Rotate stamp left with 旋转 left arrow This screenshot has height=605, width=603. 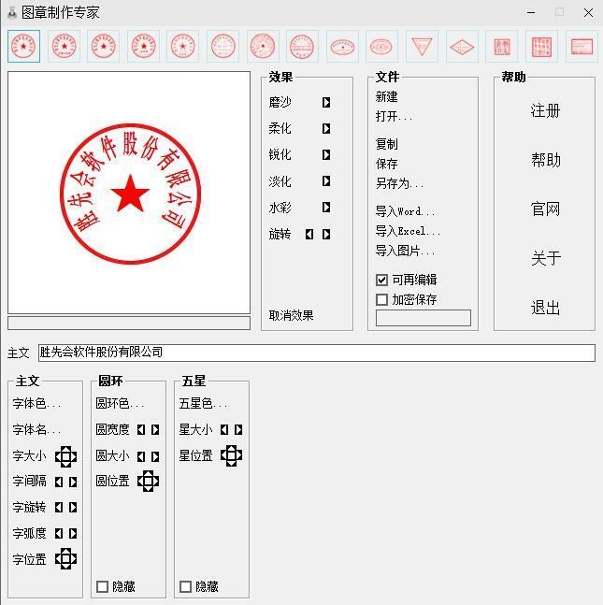[x=309, y=234]
